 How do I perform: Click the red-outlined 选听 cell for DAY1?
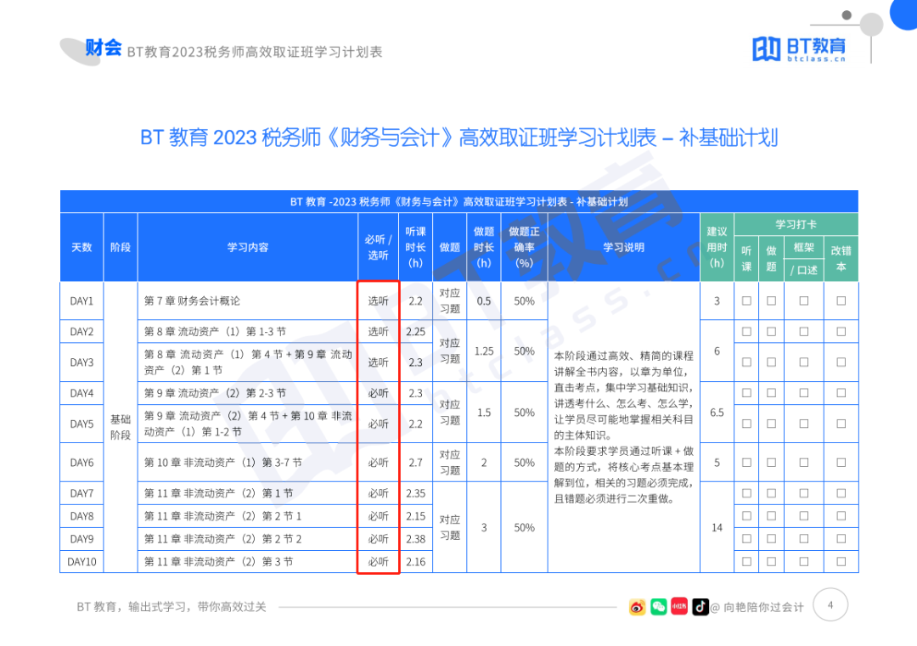(377, 301)
